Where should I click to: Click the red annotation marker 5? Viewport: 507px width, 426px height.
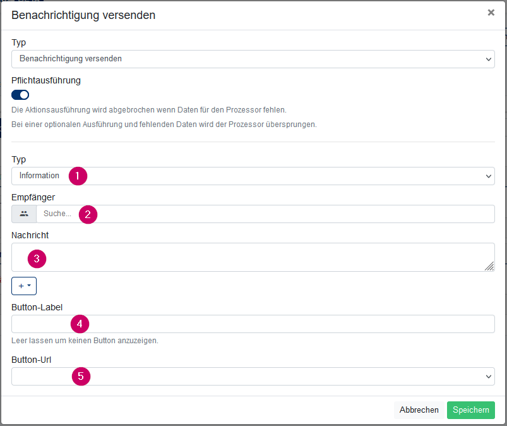pos(81,376)
